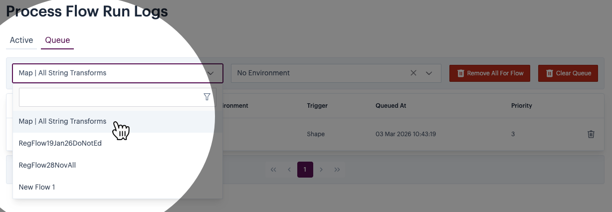
Task: Select the Queue tab
Action: 57,40
